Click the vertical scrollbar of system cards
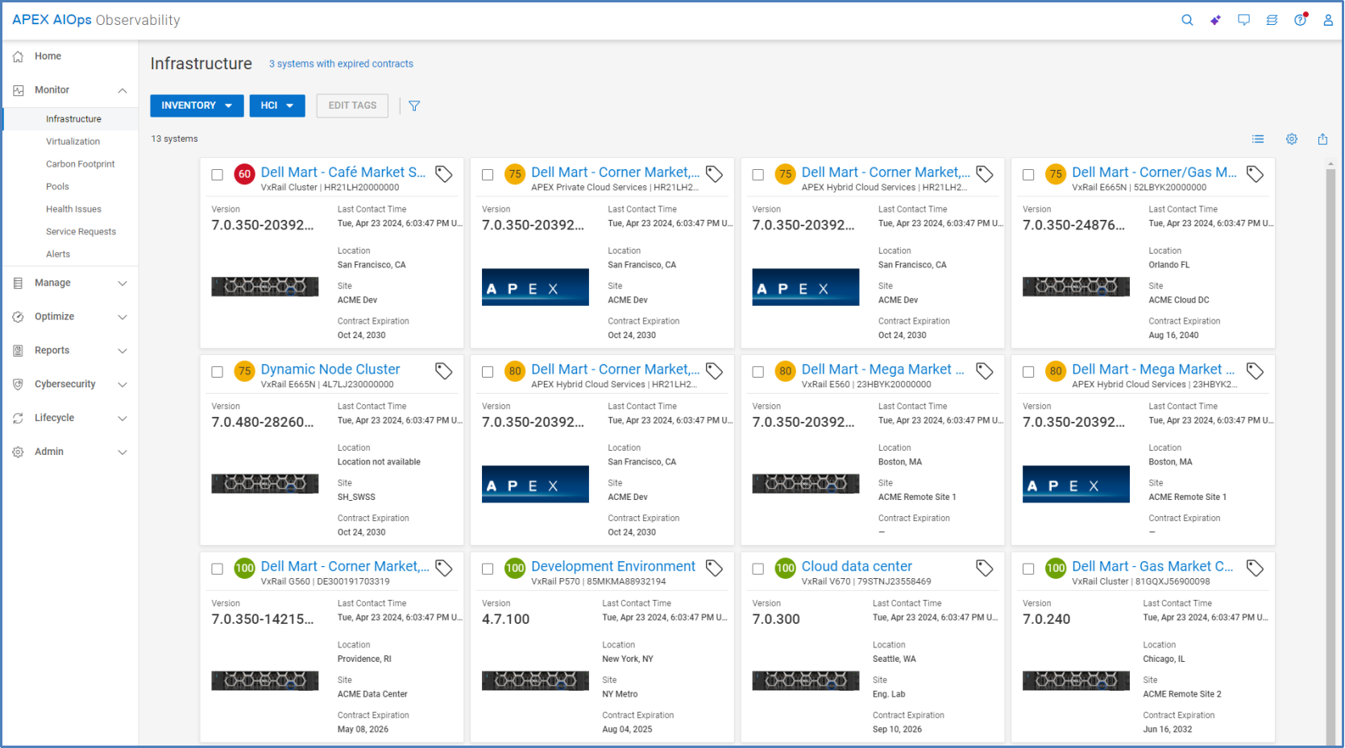The height and width of the screenshot is (748, 1345). 1330,457
